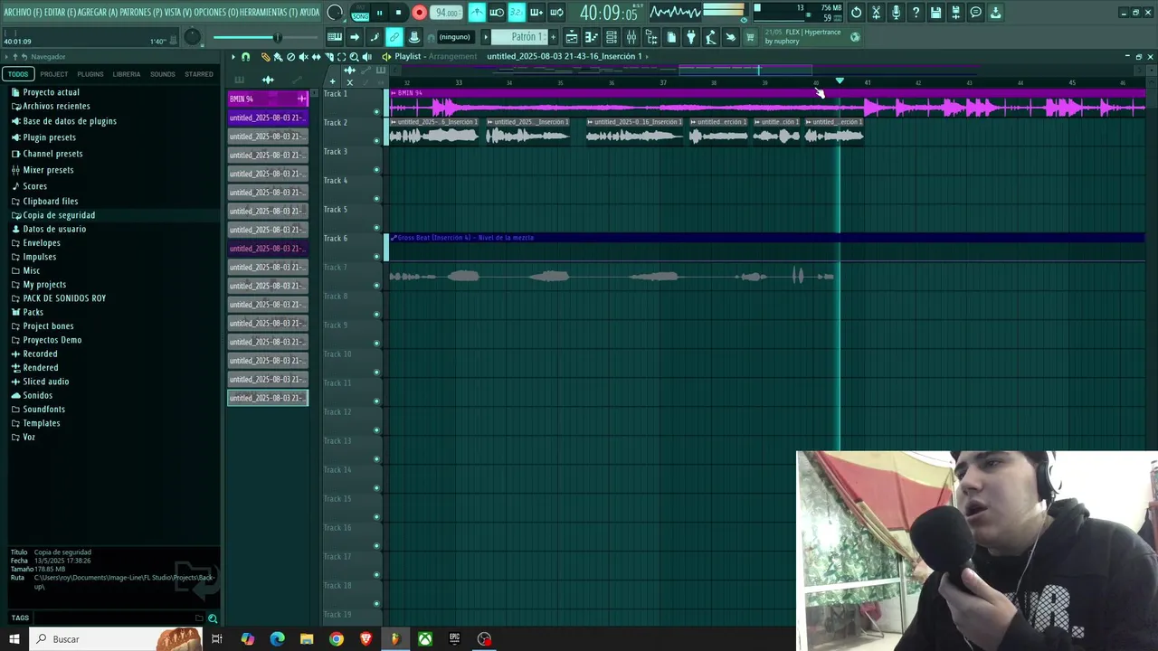This screenshot has width=1158, height=651.
Task: Toggle the metronome button
Action: (477, 13)
